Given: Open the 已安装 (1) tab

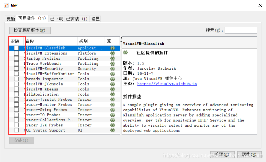Looking at the screenshot, I should pyautogui.click(x=77, y=19).
